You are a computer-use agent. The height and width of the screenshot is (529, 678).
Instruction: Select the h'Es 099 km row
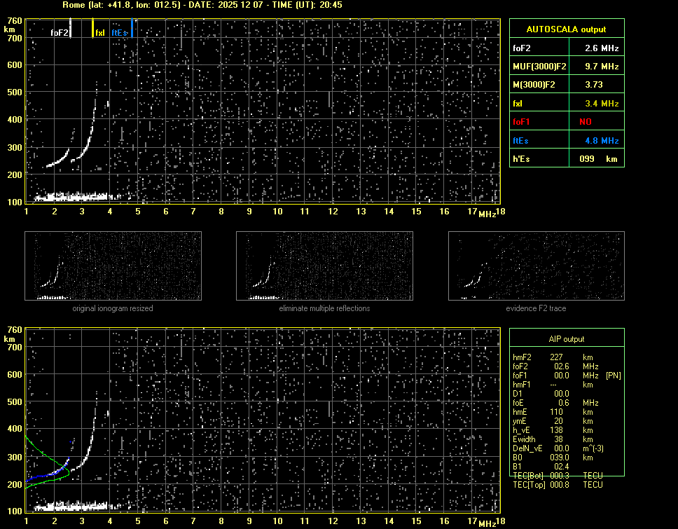[x=566, y=159]
